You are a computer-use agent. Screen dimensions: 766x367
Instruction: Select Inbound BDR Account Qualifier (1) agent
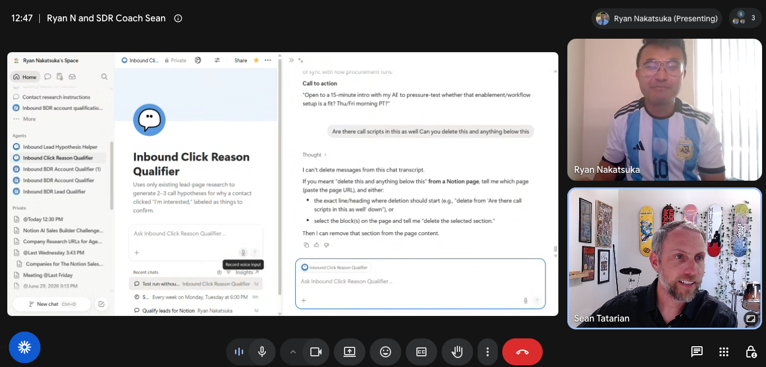[x=57, y=169]
